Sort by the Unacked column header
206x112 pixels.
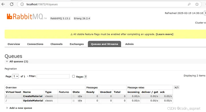[106, 92]
